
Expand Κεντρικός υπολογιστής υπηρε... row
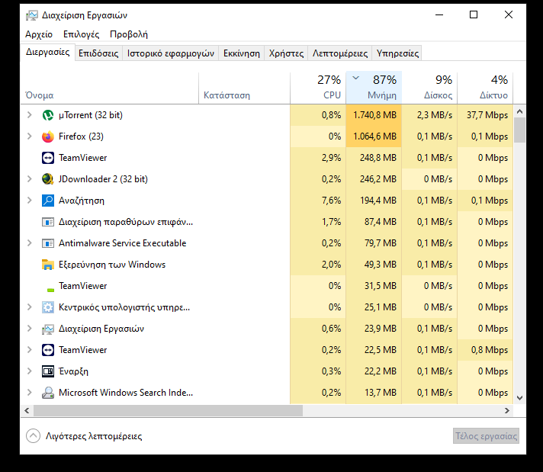(30, 307)
